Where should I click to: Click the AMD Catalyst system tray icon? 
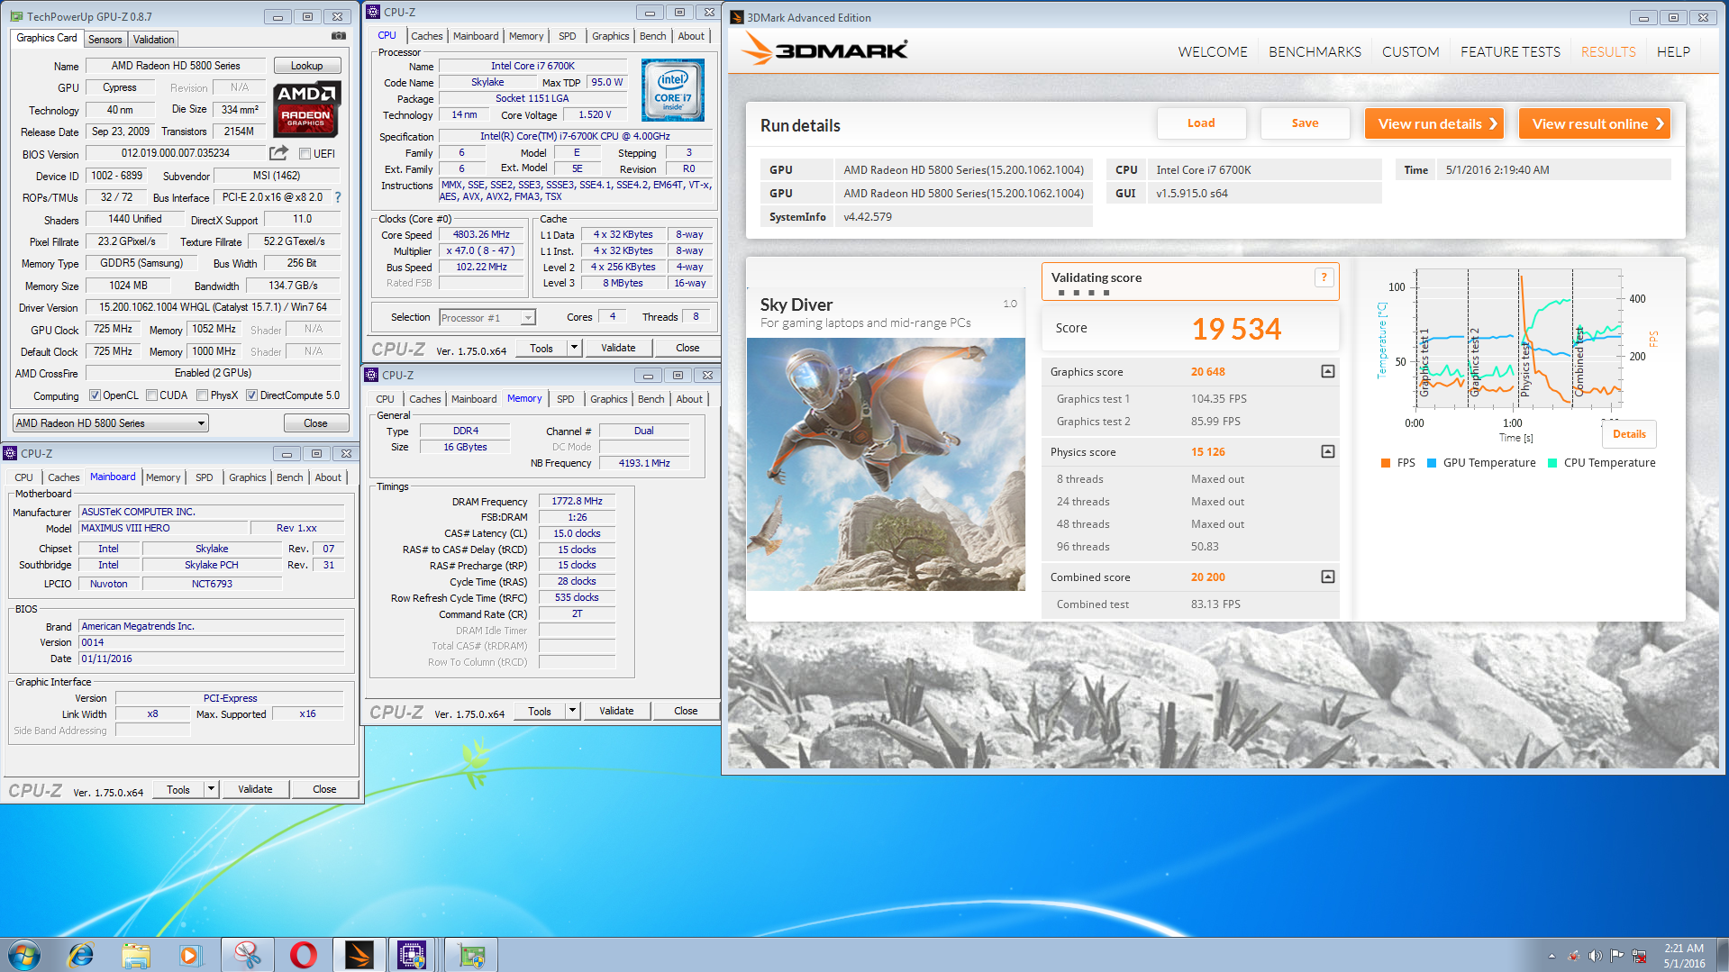tap(1573, 956)
